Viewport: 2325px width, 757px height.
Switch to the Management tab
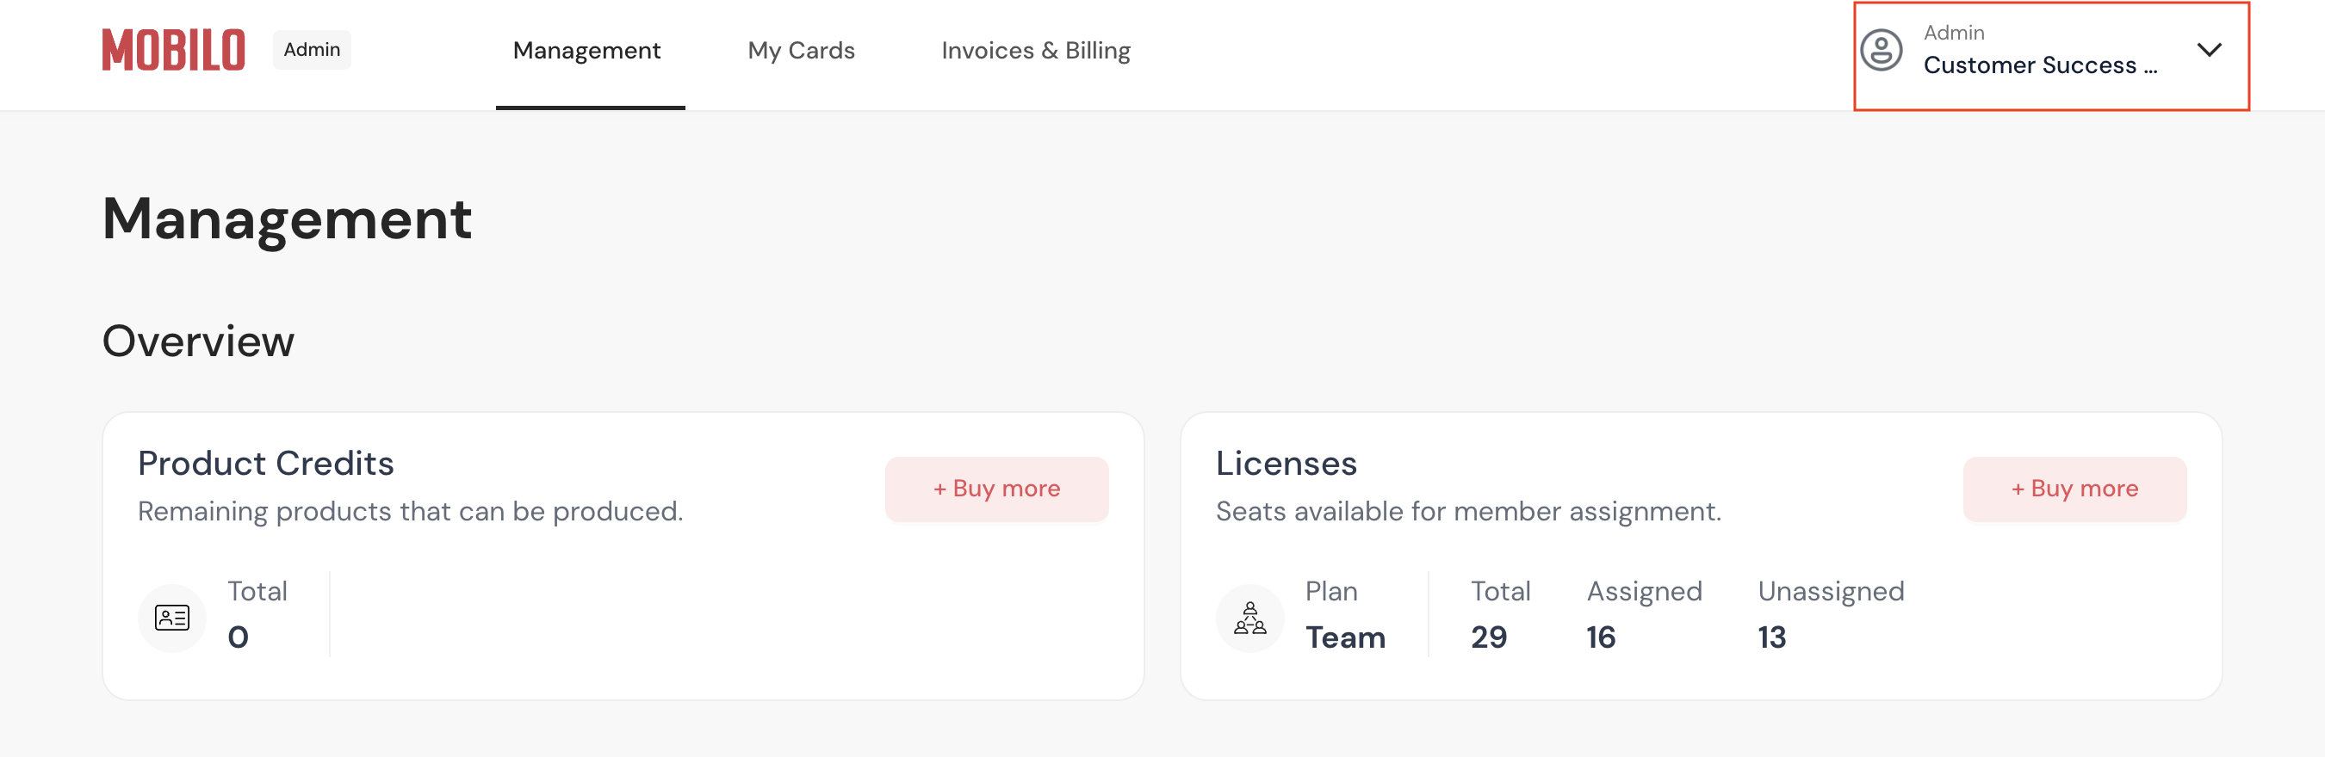tap(586, 52)
